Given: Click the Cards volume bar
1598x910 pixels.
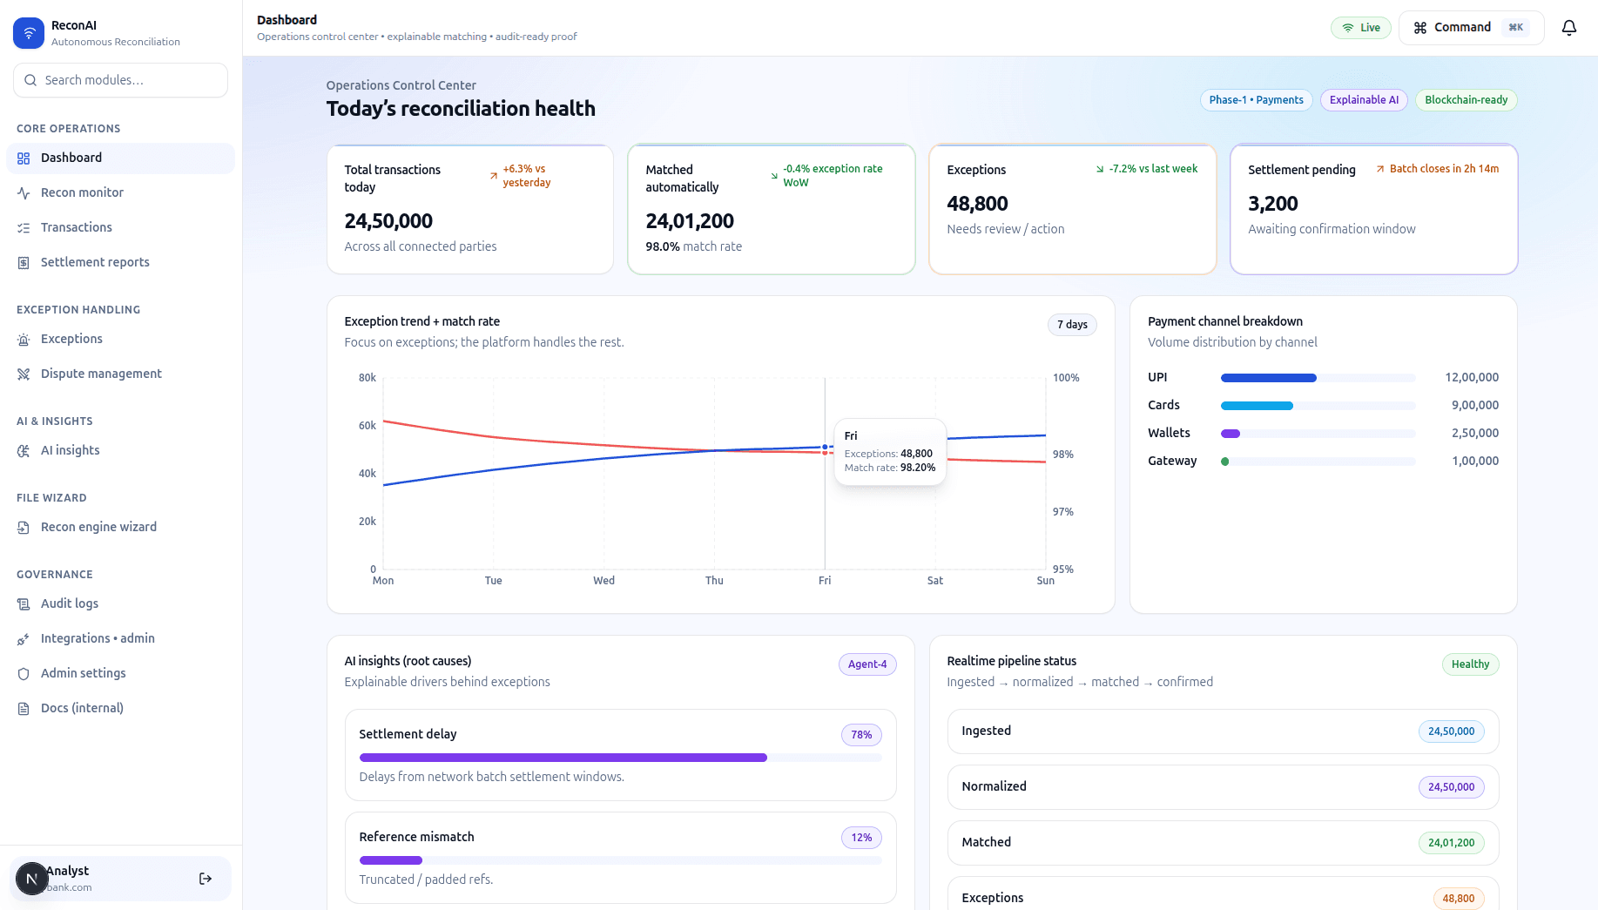Looking at the screenshot, I should point(1318,406).
